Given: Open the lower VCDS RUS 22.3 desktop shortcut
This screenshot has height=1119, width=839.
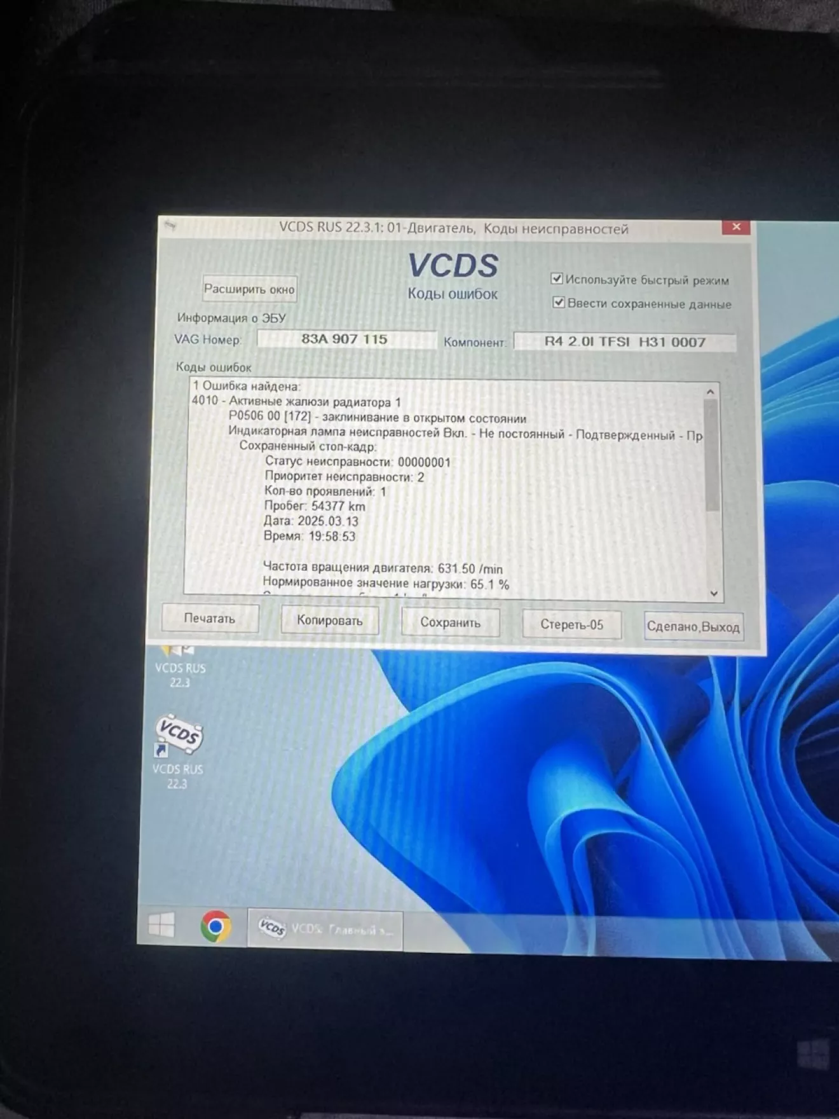Looking at the screenshot, I should [x=178, y=752].
